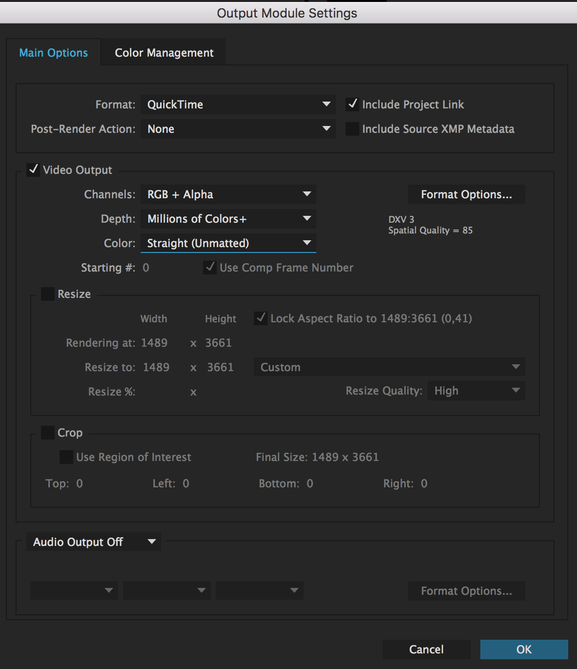Image resolution: width=577 pixels, height=669 pixels.
Task: Open the Depth dropdown Millions of Colors+
Action: 228,219
